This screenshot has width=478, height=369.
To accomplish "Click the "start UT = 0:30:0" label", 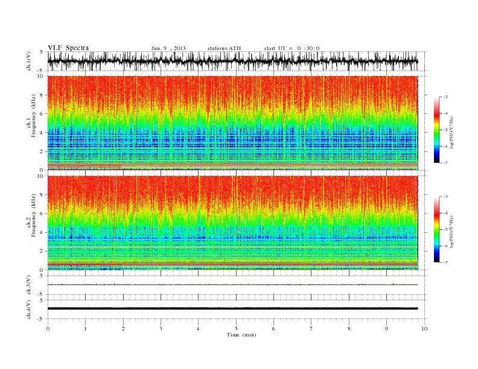I will coord(292,48).
